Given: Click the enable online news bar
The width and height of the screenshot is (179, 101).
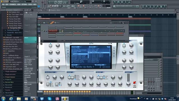Looking at the screenshot, I should [x=126, y=6].
